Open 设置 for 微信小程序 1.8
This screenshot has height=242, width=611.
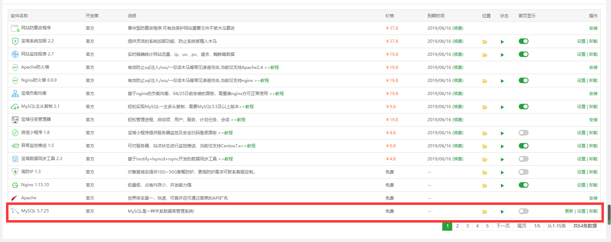click(x=581, y=133)
